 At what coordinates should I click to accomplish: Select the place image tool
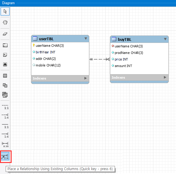pyautogui.click(x=5, y=64)
